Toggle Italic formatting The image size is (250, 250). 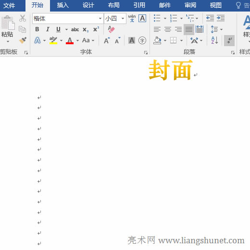click(48, 29)
